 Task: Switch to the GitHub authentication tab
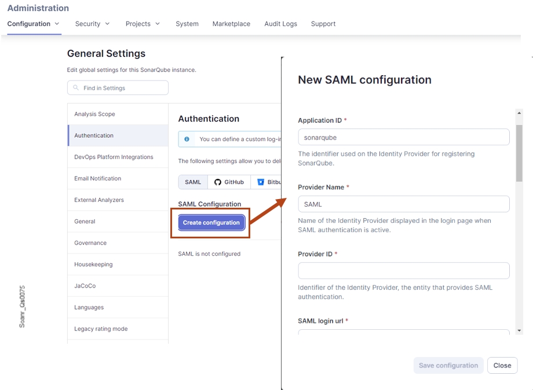(228, 182)
